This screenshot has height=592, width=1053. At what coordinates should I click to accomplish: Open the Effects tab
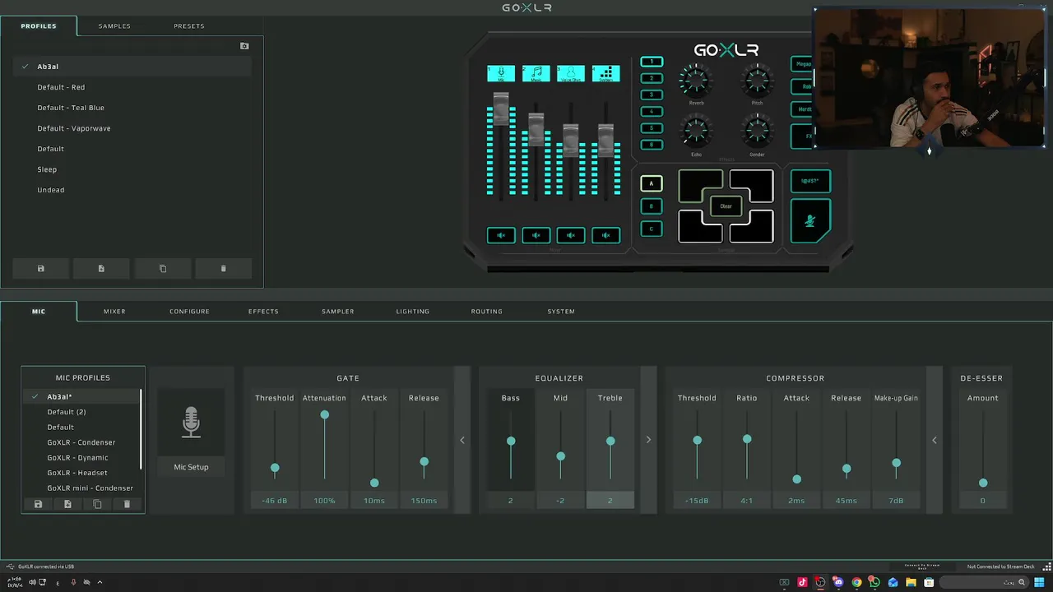[x=263, y=312]
